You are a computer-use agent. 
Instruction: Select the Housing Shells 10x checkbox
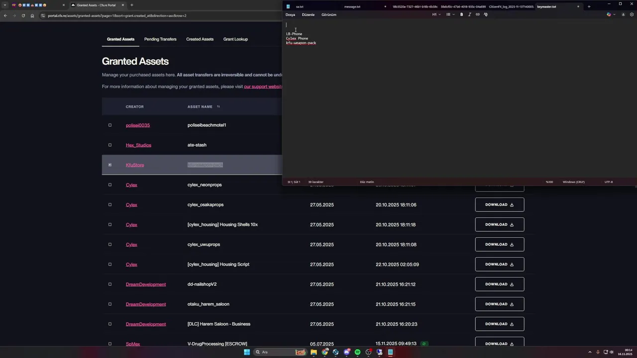(110, 224)
